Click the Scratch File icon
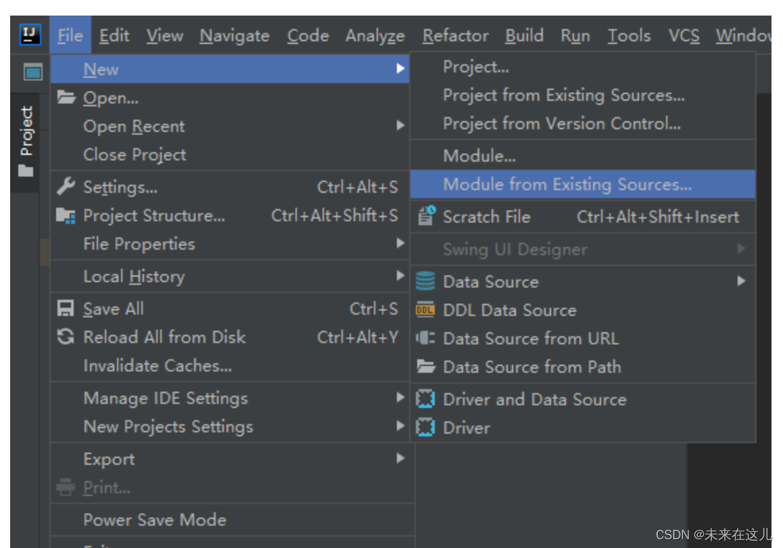The width and height of the screenshot is (783, 548). [427, 216]
